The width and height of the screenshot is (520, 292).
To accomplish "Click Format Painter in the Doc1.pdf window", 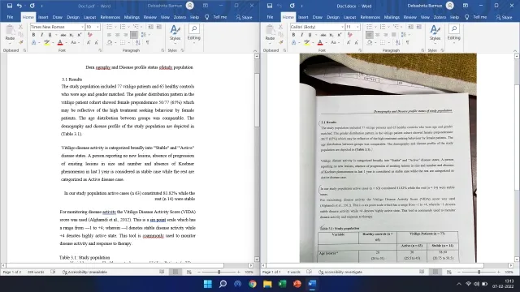I will point(20,42).
